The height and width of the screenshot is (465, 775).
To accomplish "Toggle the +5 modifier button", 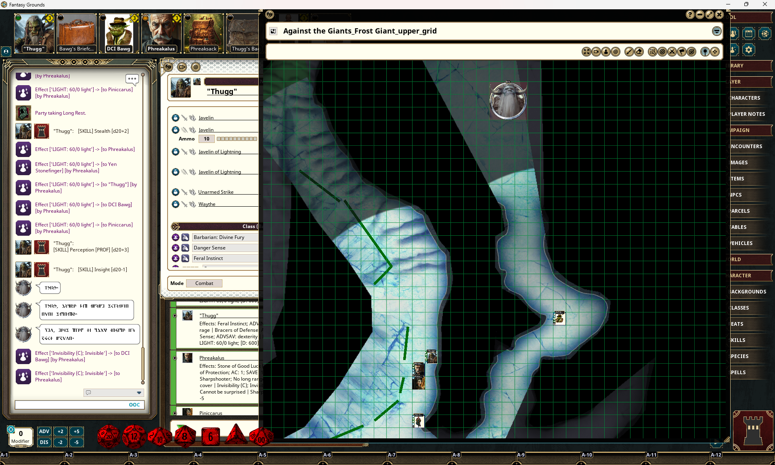I will click(x=76, y=431).
